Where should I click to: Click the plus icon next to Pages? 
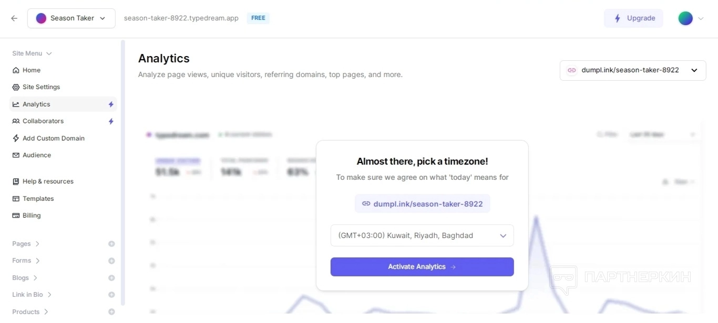(x=111, y=244)
